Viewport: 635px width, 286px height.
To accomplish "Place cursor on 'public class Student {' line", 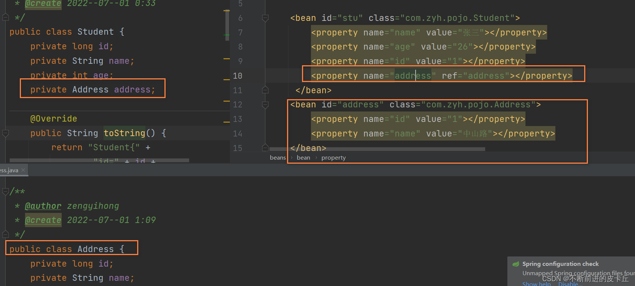I will [67, 32].
